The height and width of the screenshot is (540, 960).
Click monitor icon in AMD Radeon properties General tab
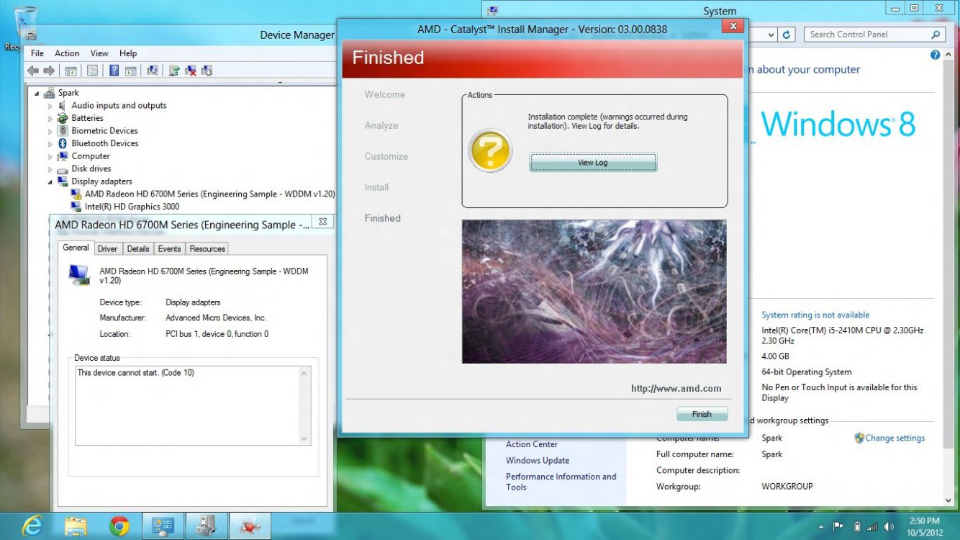pyautogui.click(x=79, y=274)
